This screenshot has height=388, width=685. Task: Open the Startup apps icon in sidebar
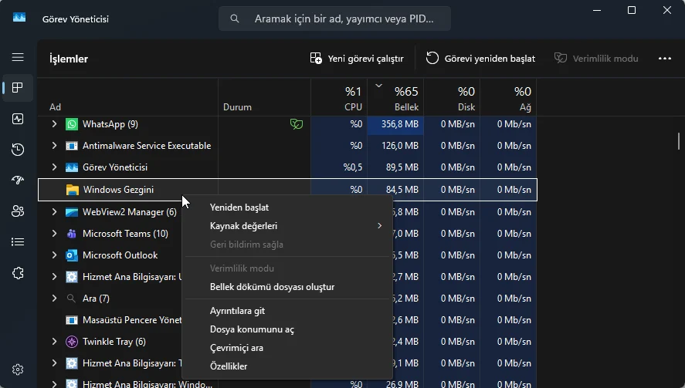18,181
